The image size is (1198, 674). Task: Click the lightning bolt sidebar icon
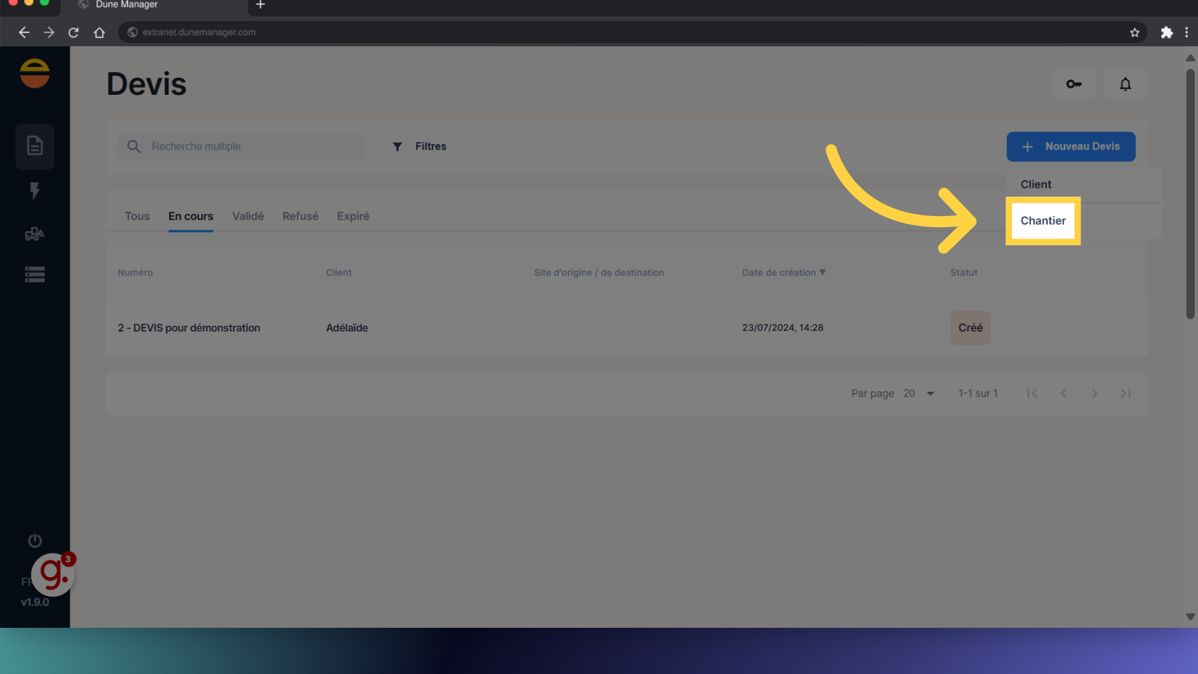coord(35,190)
